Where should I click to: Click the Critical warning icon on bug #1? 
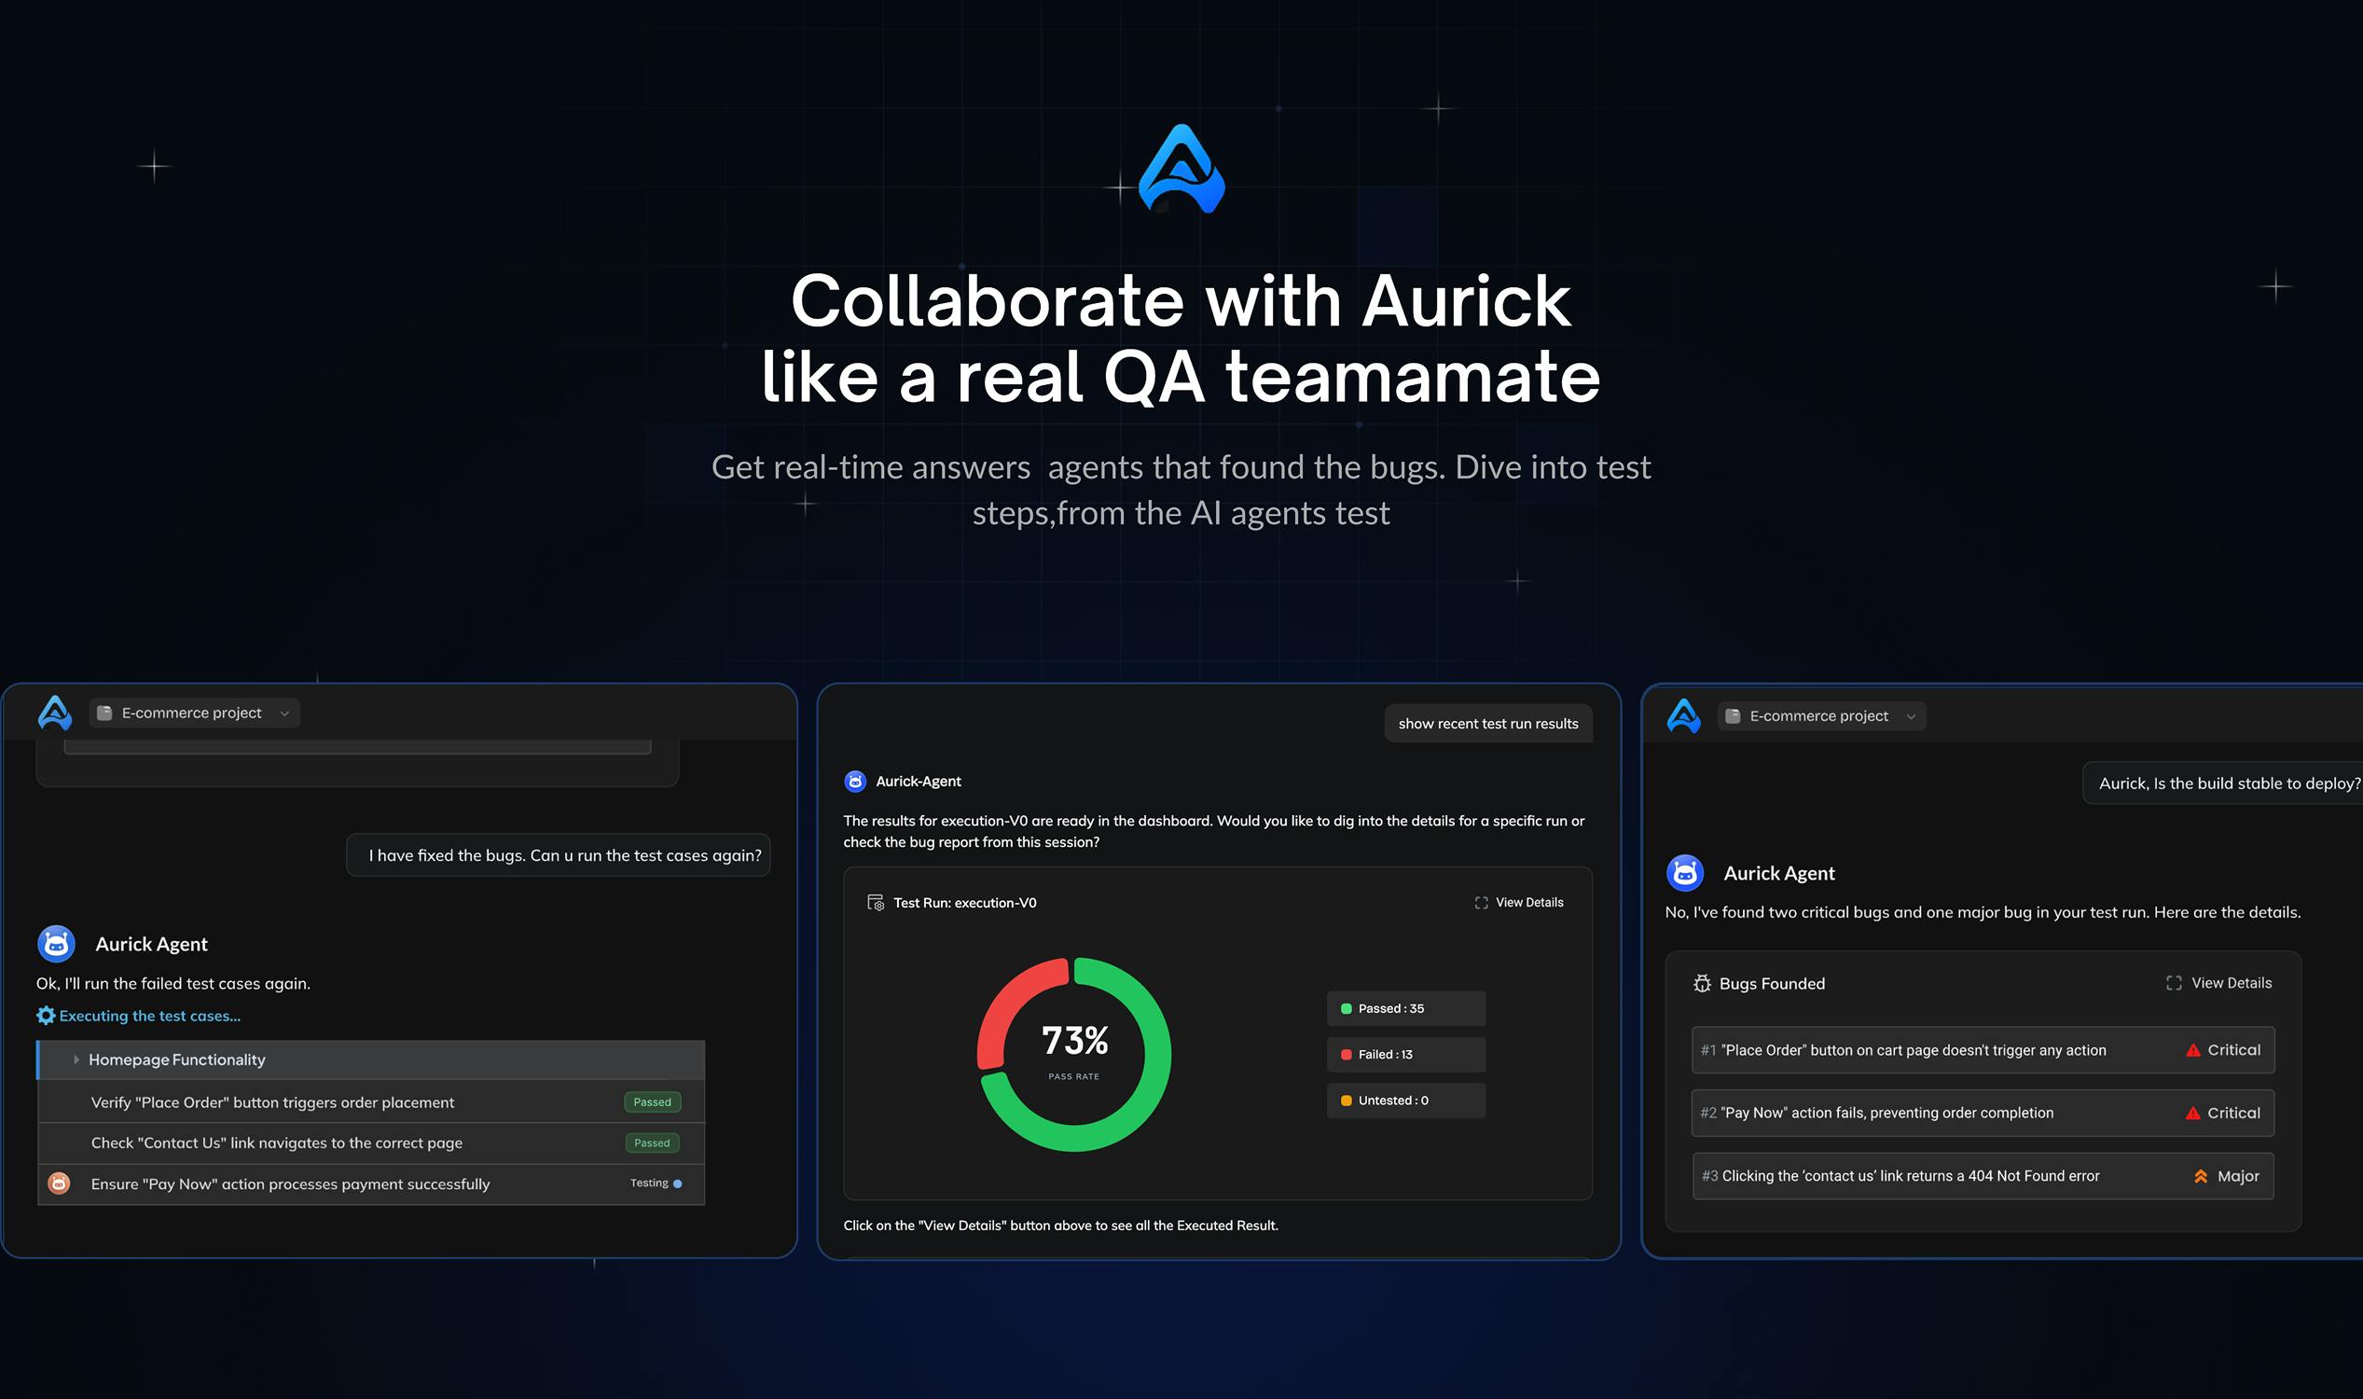click(2193, 1050)
